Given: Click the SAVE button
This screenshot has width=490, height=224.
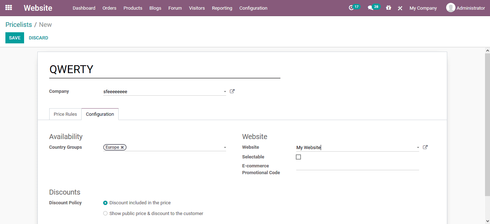Looking at the screenshot, I should pyautogui.click(x=14, y=37).
